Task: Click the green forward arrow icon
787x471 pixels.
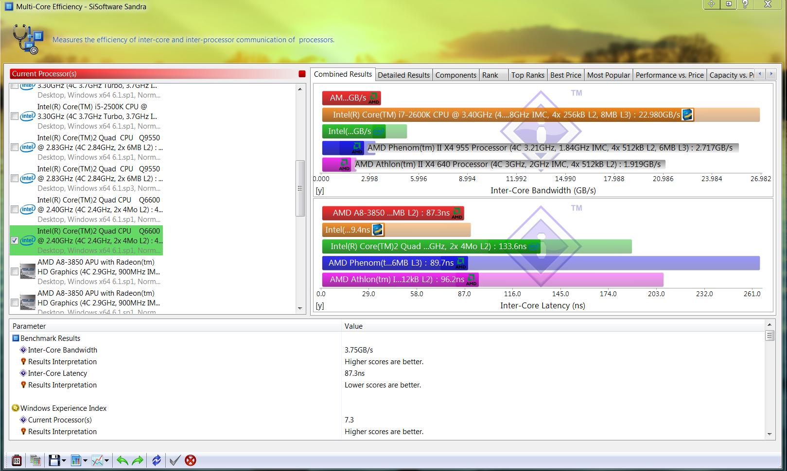Action: 138,460
